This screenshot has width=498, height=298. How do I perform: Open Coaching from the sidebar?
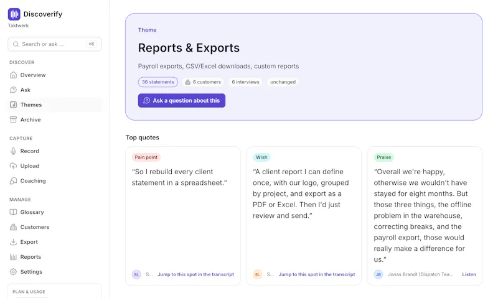(55, 181)
